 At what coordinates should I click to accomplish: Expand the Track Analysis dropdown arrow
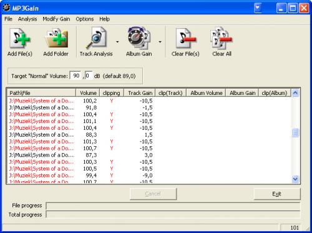click(x=117, y=42)
